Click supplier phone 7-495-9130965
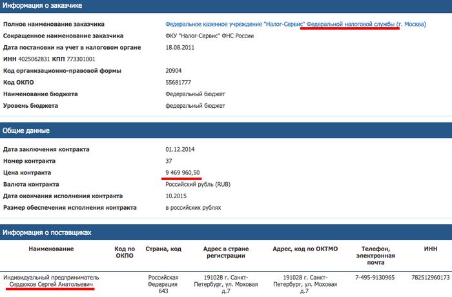452x297 pixels. pos(375,278)
